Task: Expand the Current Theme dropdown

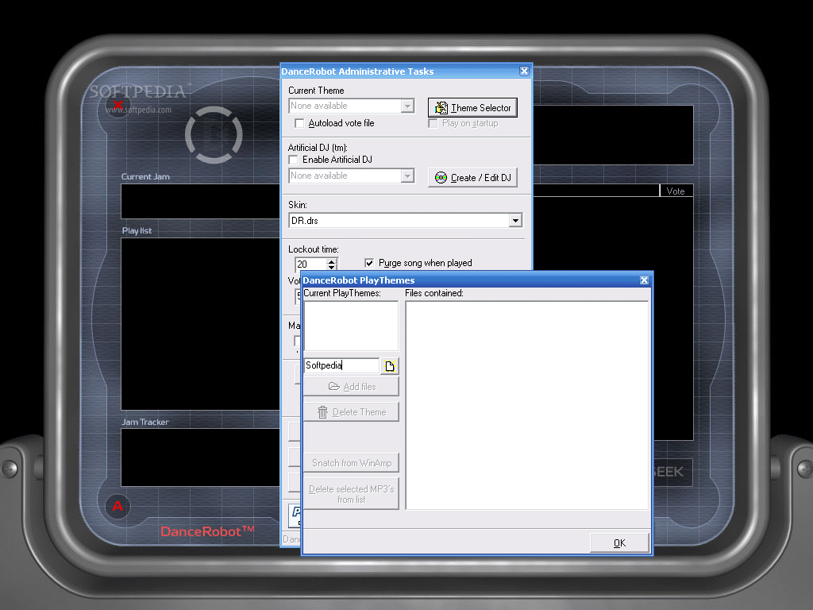Action: click(x=407, y=106)
